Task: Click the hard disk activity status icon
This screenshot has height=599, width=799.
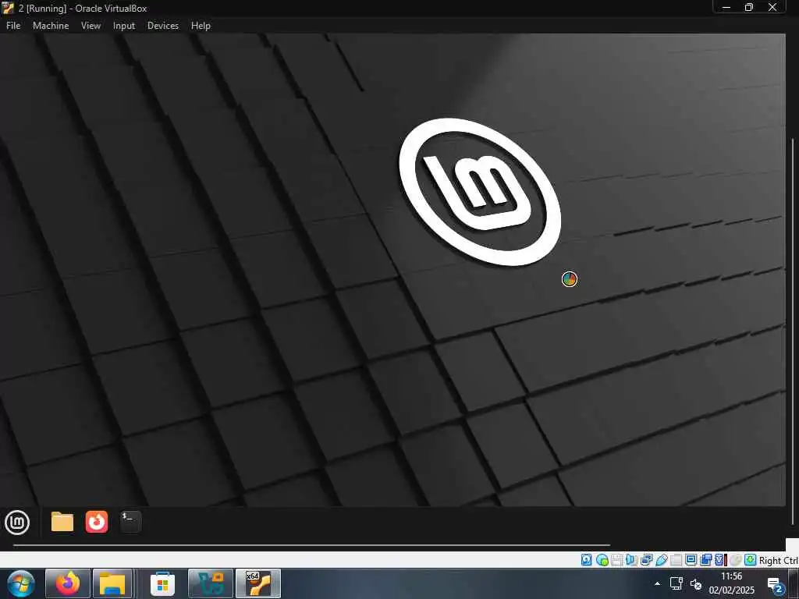Action: tap(587, 560)
